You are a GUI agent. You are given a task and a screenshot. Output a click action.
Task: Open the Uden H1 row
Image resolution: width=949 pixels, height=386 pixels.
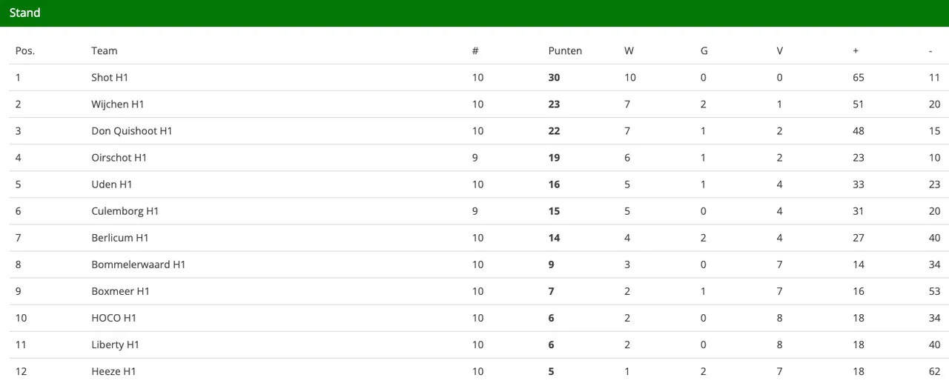point(112,184)
